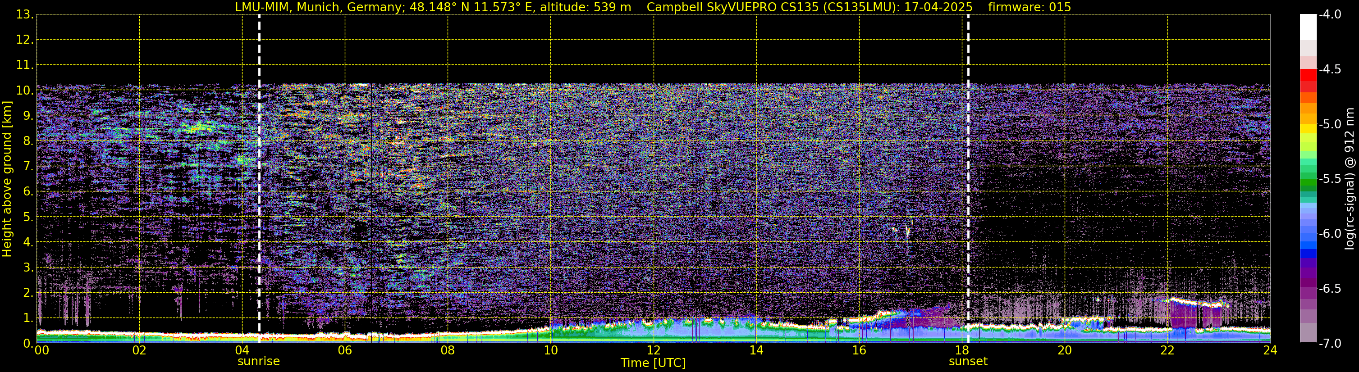Click the yellow colorbar band near -5.0
1359x372 pixels.
pyautogui.click(x=1308, y=128)
